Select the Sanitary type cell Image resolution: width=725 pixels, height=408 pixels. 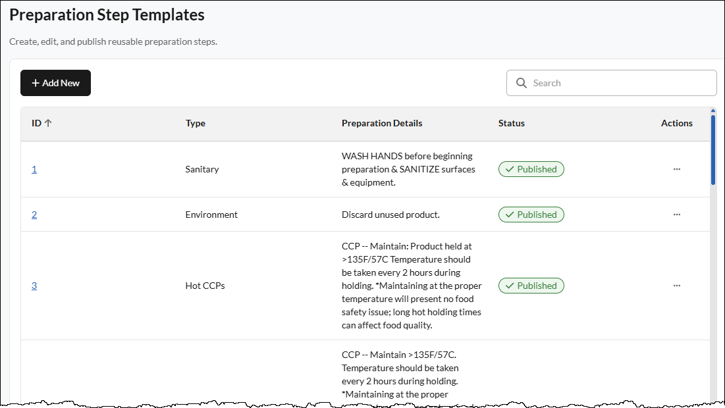pyautogui.click(x=202, y=169)
